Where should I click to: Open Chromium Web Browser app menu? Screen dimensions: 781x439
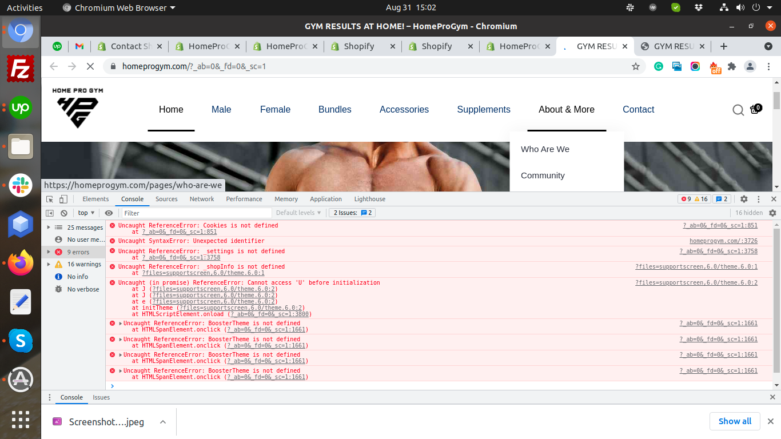click(119, 8)
